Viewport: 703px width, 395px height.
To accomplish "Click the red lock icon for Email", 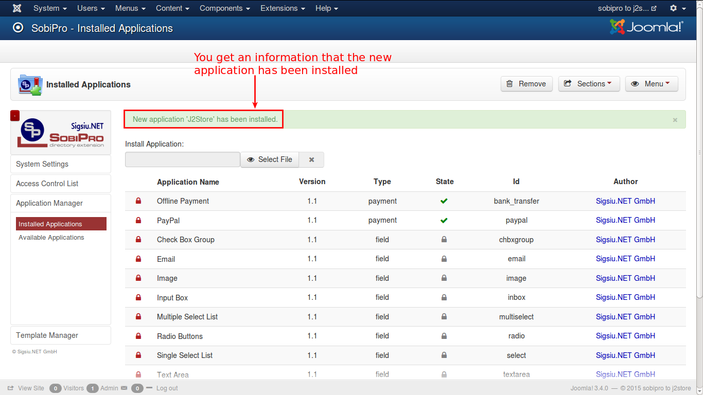I will tap(138, 259).
